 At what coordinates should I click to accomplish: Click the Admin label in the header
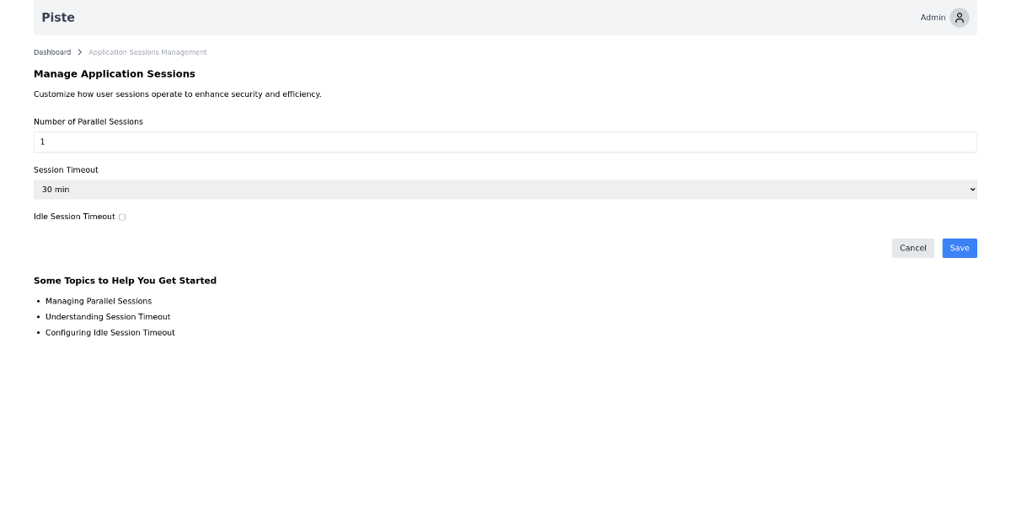point(933,17)
